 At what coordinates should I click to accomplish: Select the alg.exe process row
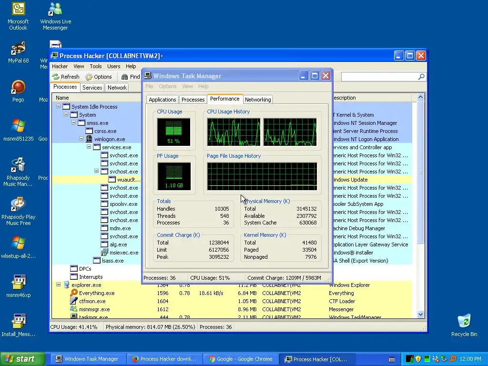pos(232,244)
